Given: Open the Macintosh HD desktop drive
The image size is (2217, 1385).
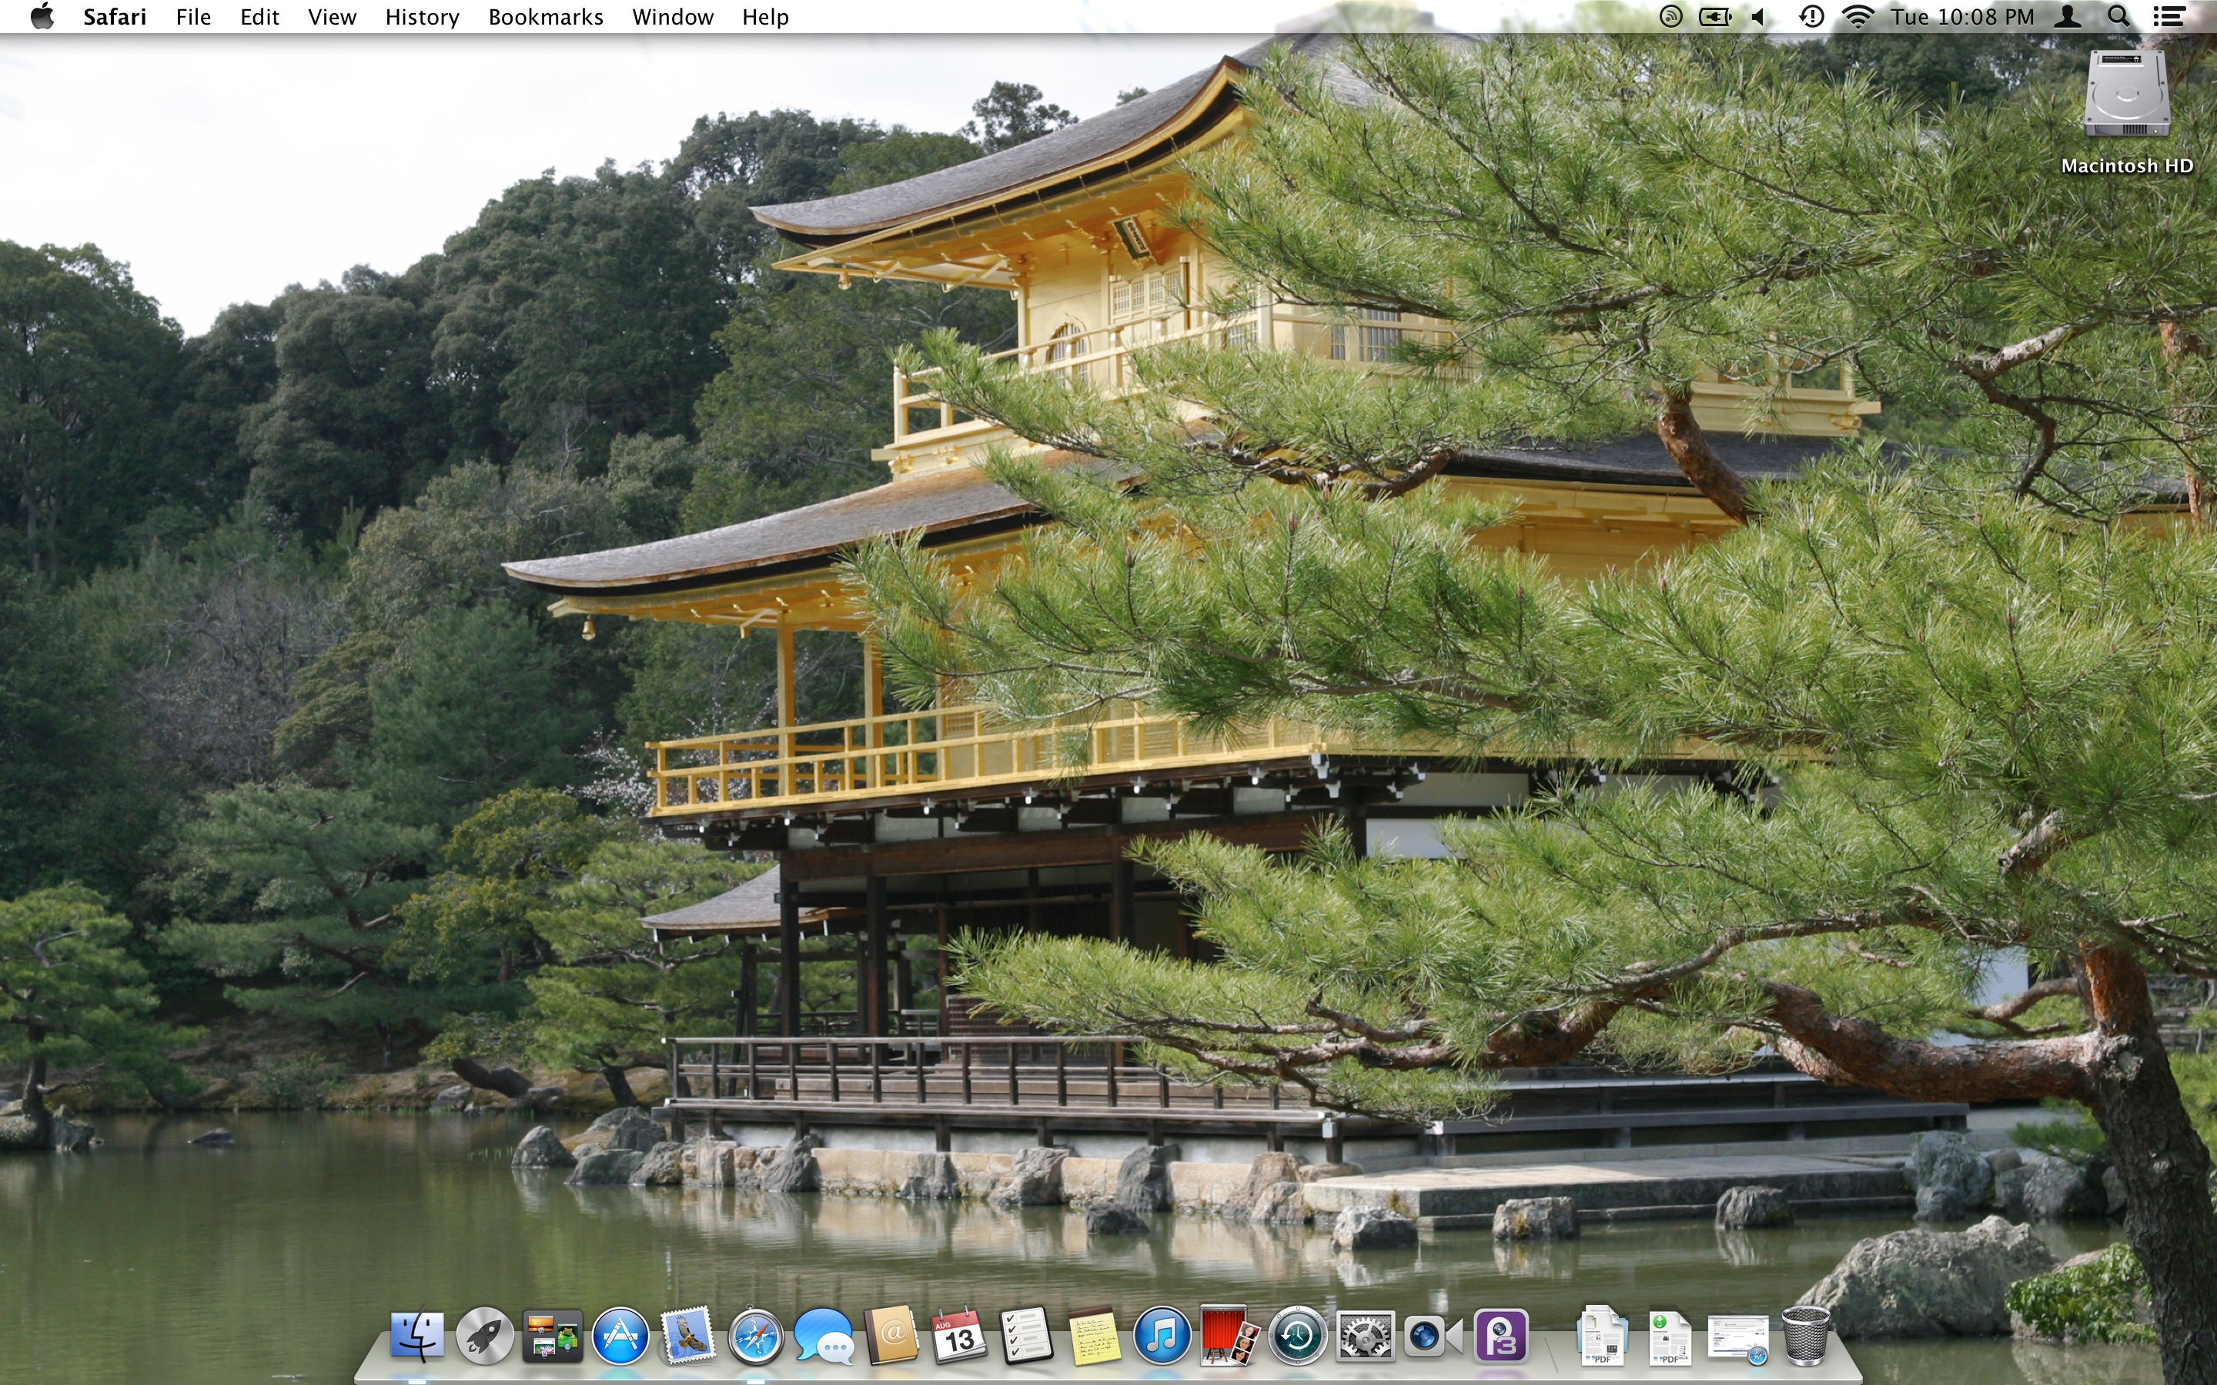Looking at the screenshot, I should coord(2126,112).
